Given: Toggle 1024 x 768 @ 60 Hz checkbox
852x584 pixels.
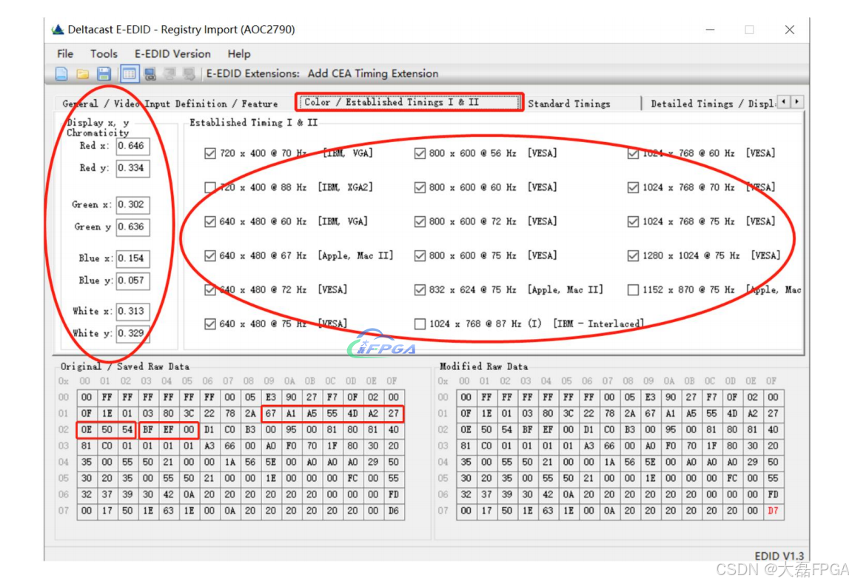Looking at the screenshot, I should coord(633,154).
